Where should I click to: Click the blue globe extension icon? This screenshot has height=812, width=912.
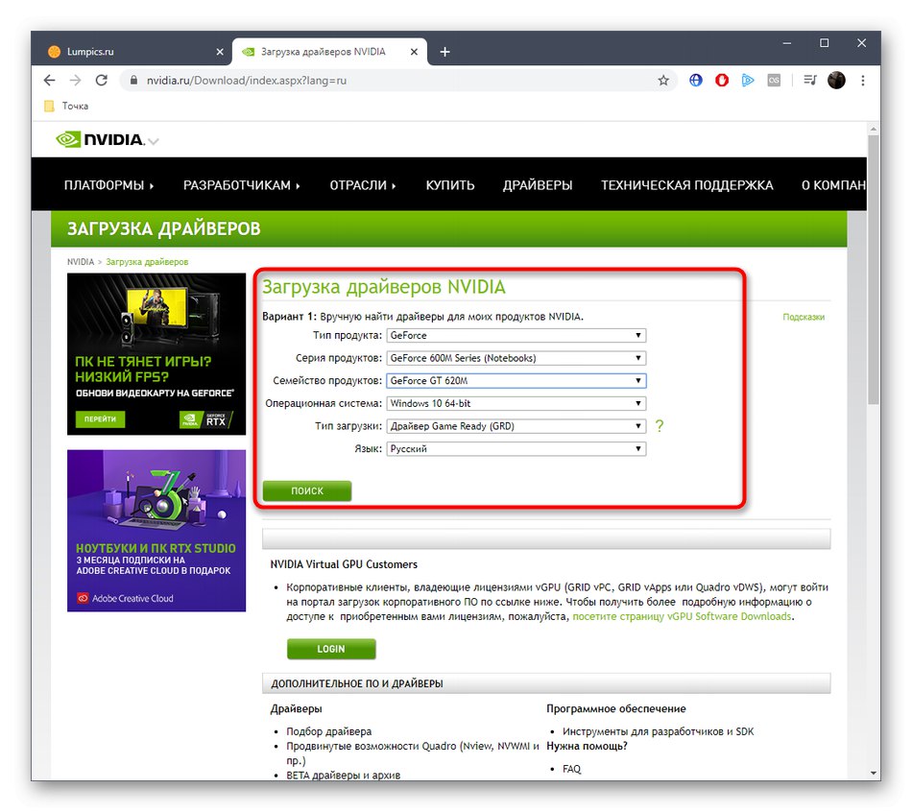(695, 81)
